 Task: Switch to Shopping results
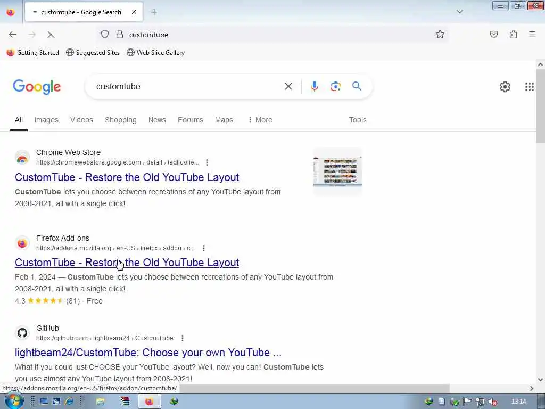(121, 120)
